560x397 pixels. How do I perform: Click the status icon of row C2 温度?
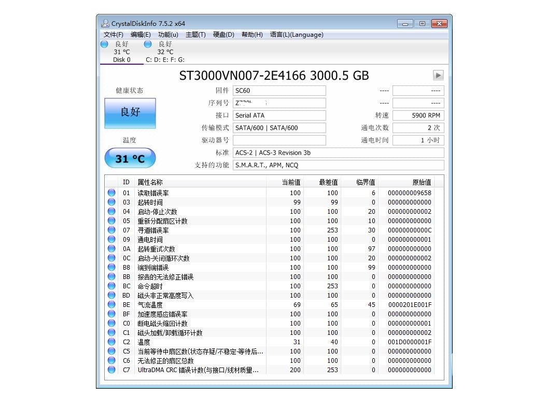pyautogui.click(x=111, y=342)
